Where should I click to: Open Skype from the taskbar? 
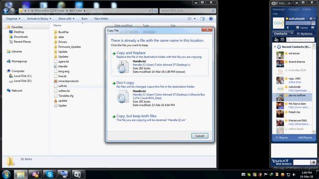(x=49, y=175)
